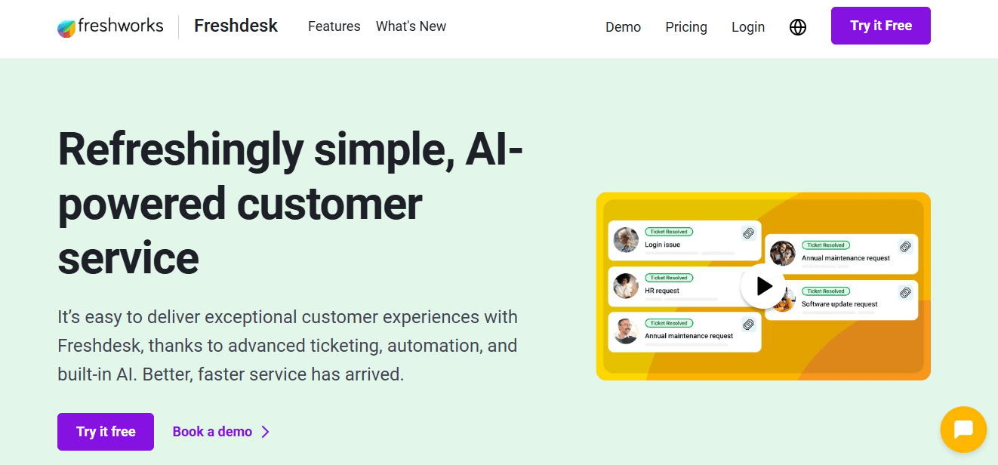The width and height of the screenshot is (998, 465).
Task: Open the chat widget in the corner
Action: pyautogui.click(x=963, y=430)
